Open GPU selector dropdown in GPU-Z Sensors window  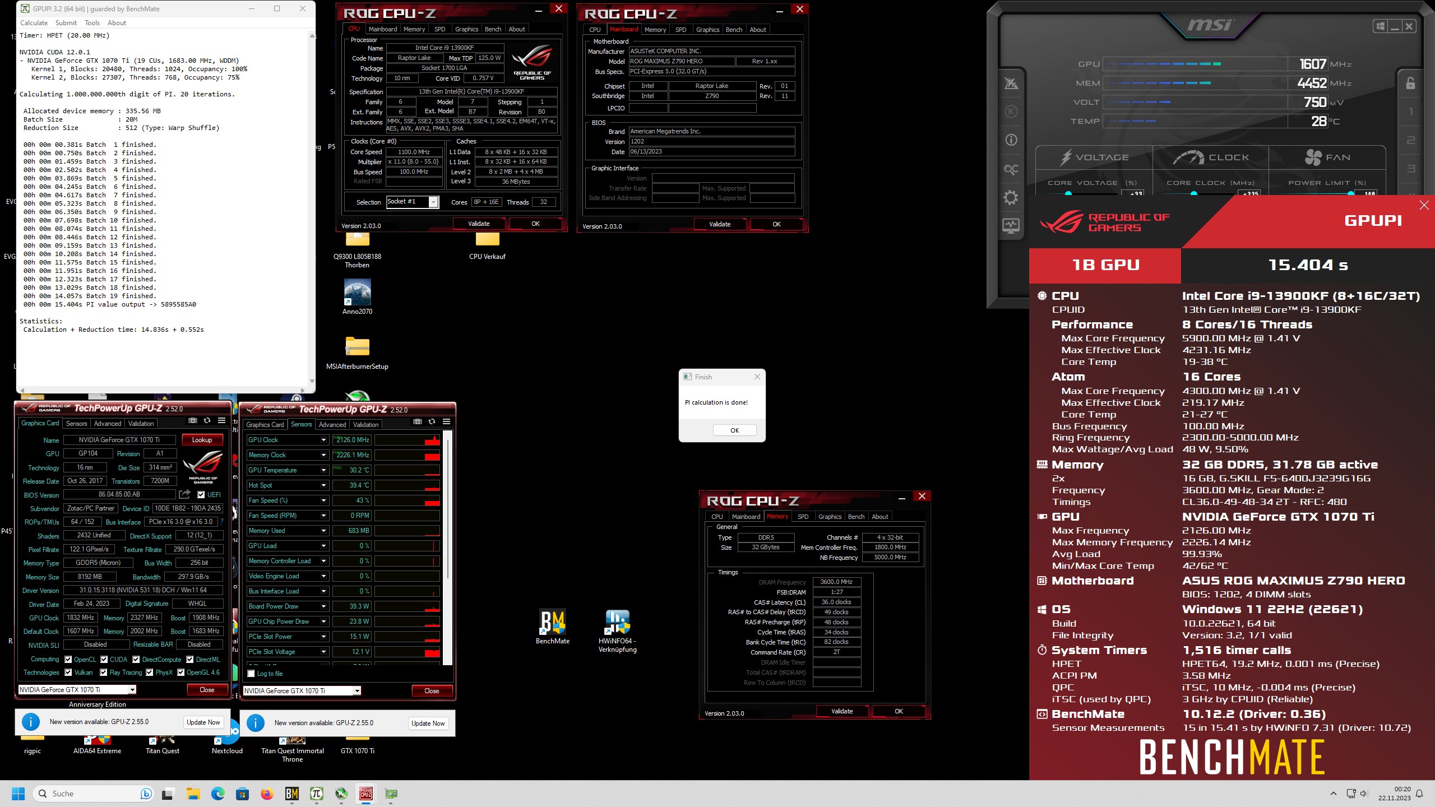pos(357,691)
